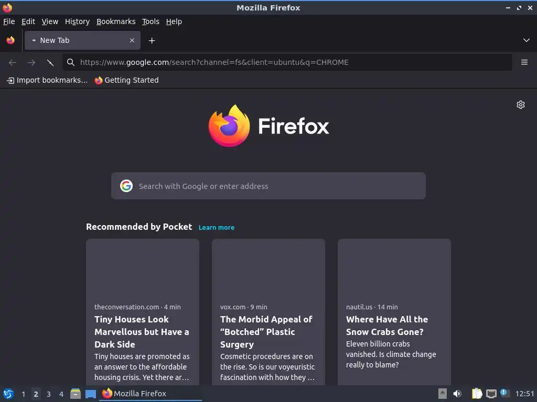The width and height of the screenshot is (537, 402).
Task: Click the removable media eject tray icon
Action: pyautogui.click(x=443, y=394)
